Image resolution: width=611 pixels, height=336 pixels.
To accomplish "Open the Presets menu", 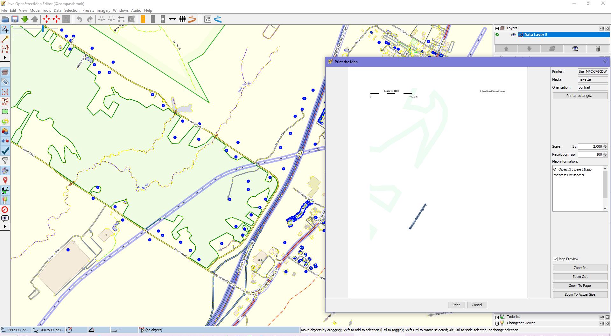I will (88, 10).
